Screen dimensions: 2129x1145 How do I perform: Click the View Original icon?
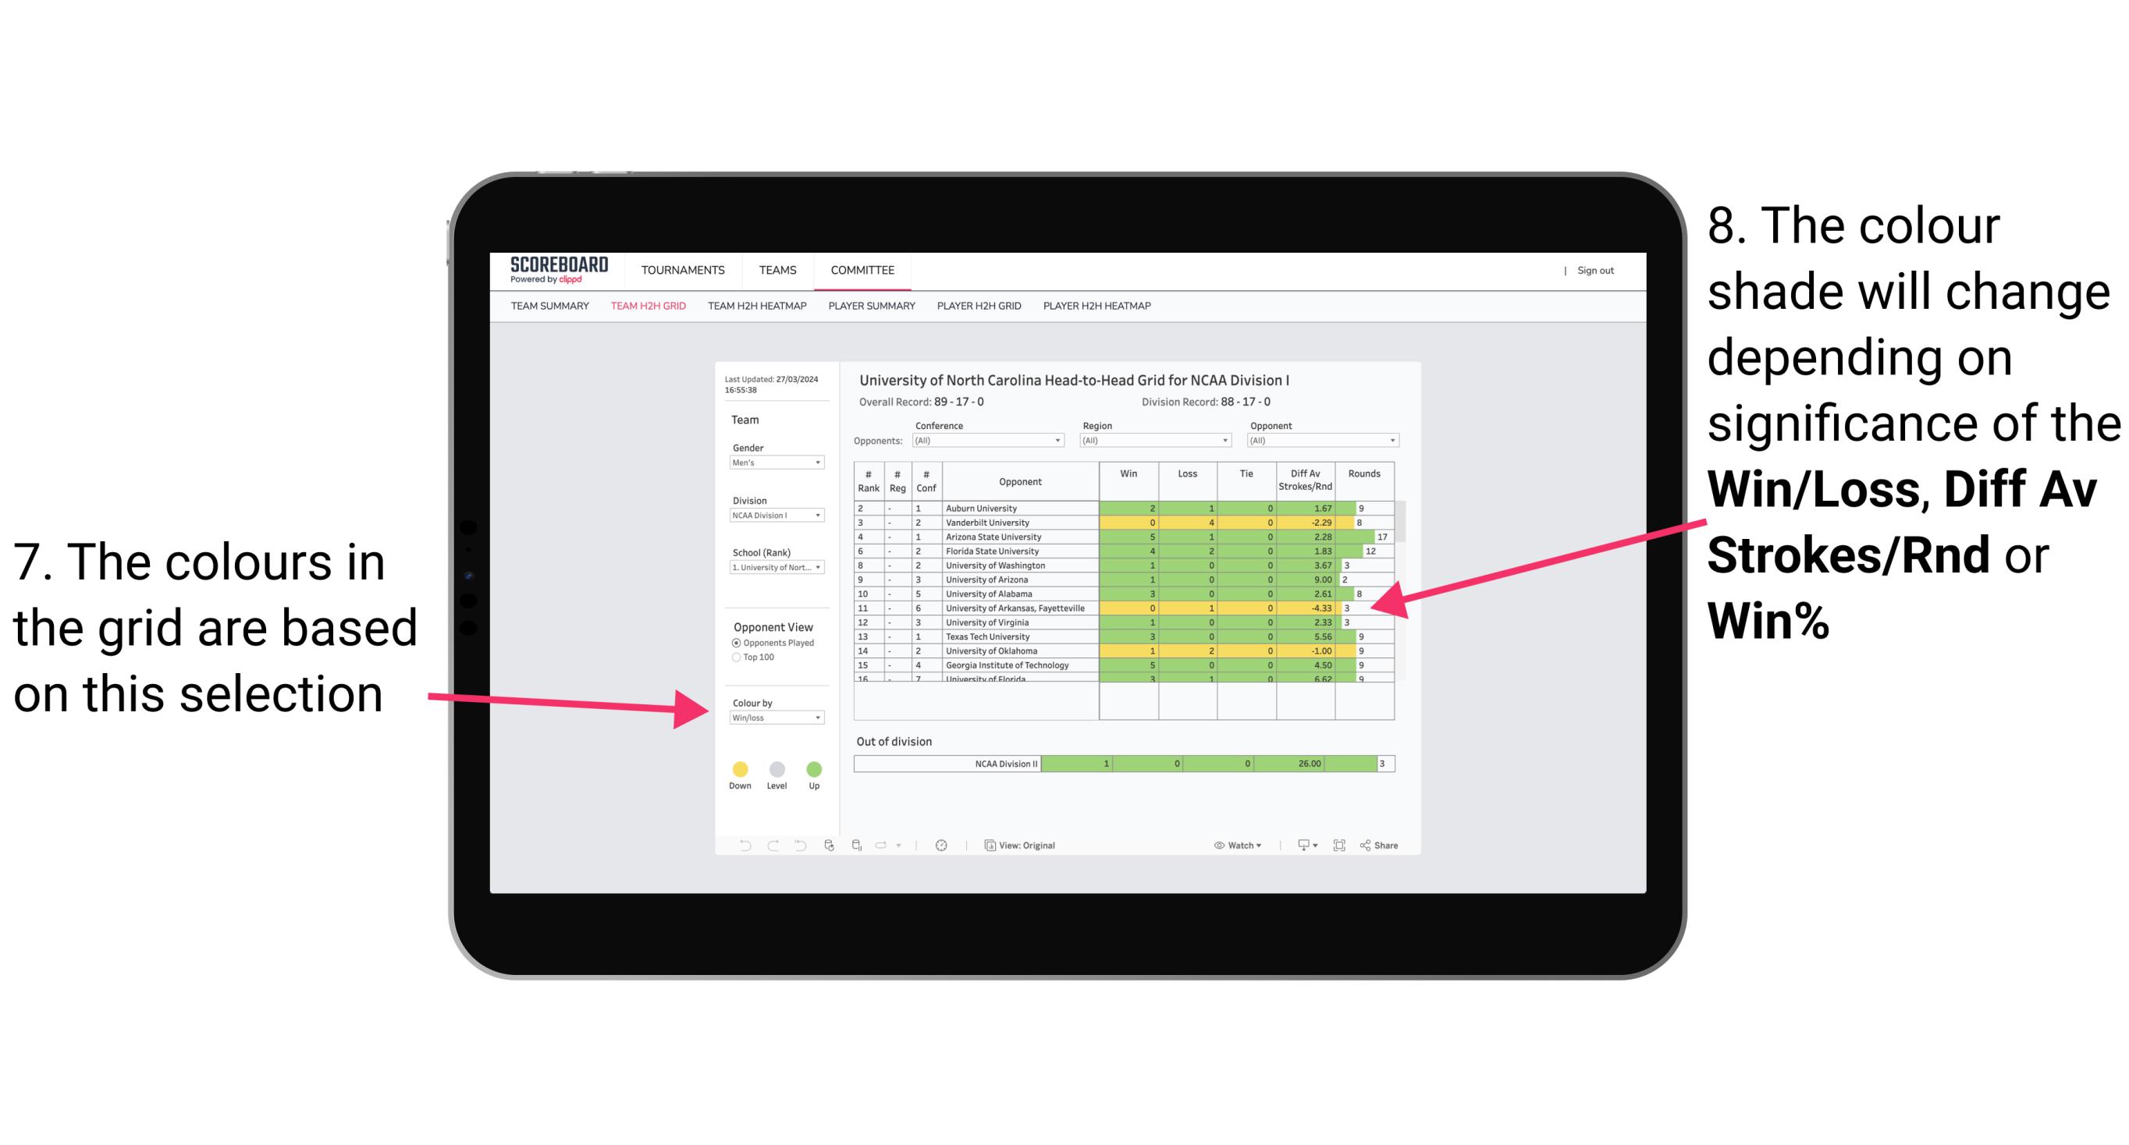987,845
